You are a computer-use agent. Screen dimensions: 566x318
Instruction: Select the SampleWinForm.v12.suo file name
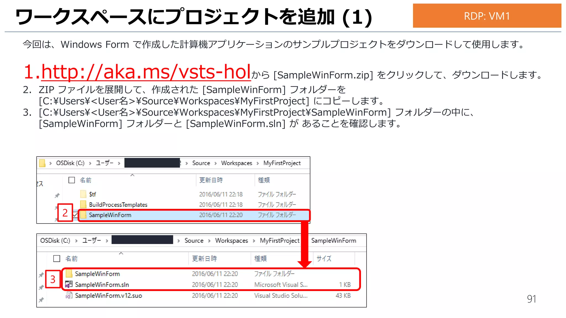[x=108, y=295]
